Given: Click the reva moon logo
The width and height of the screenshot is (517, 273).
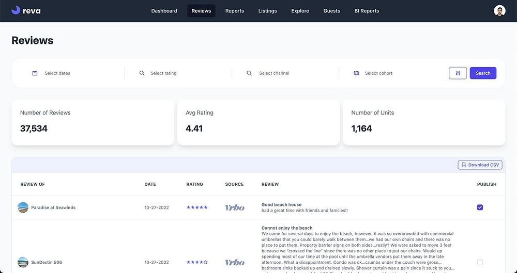Looking at the screenshot, I should coord(16,10).
